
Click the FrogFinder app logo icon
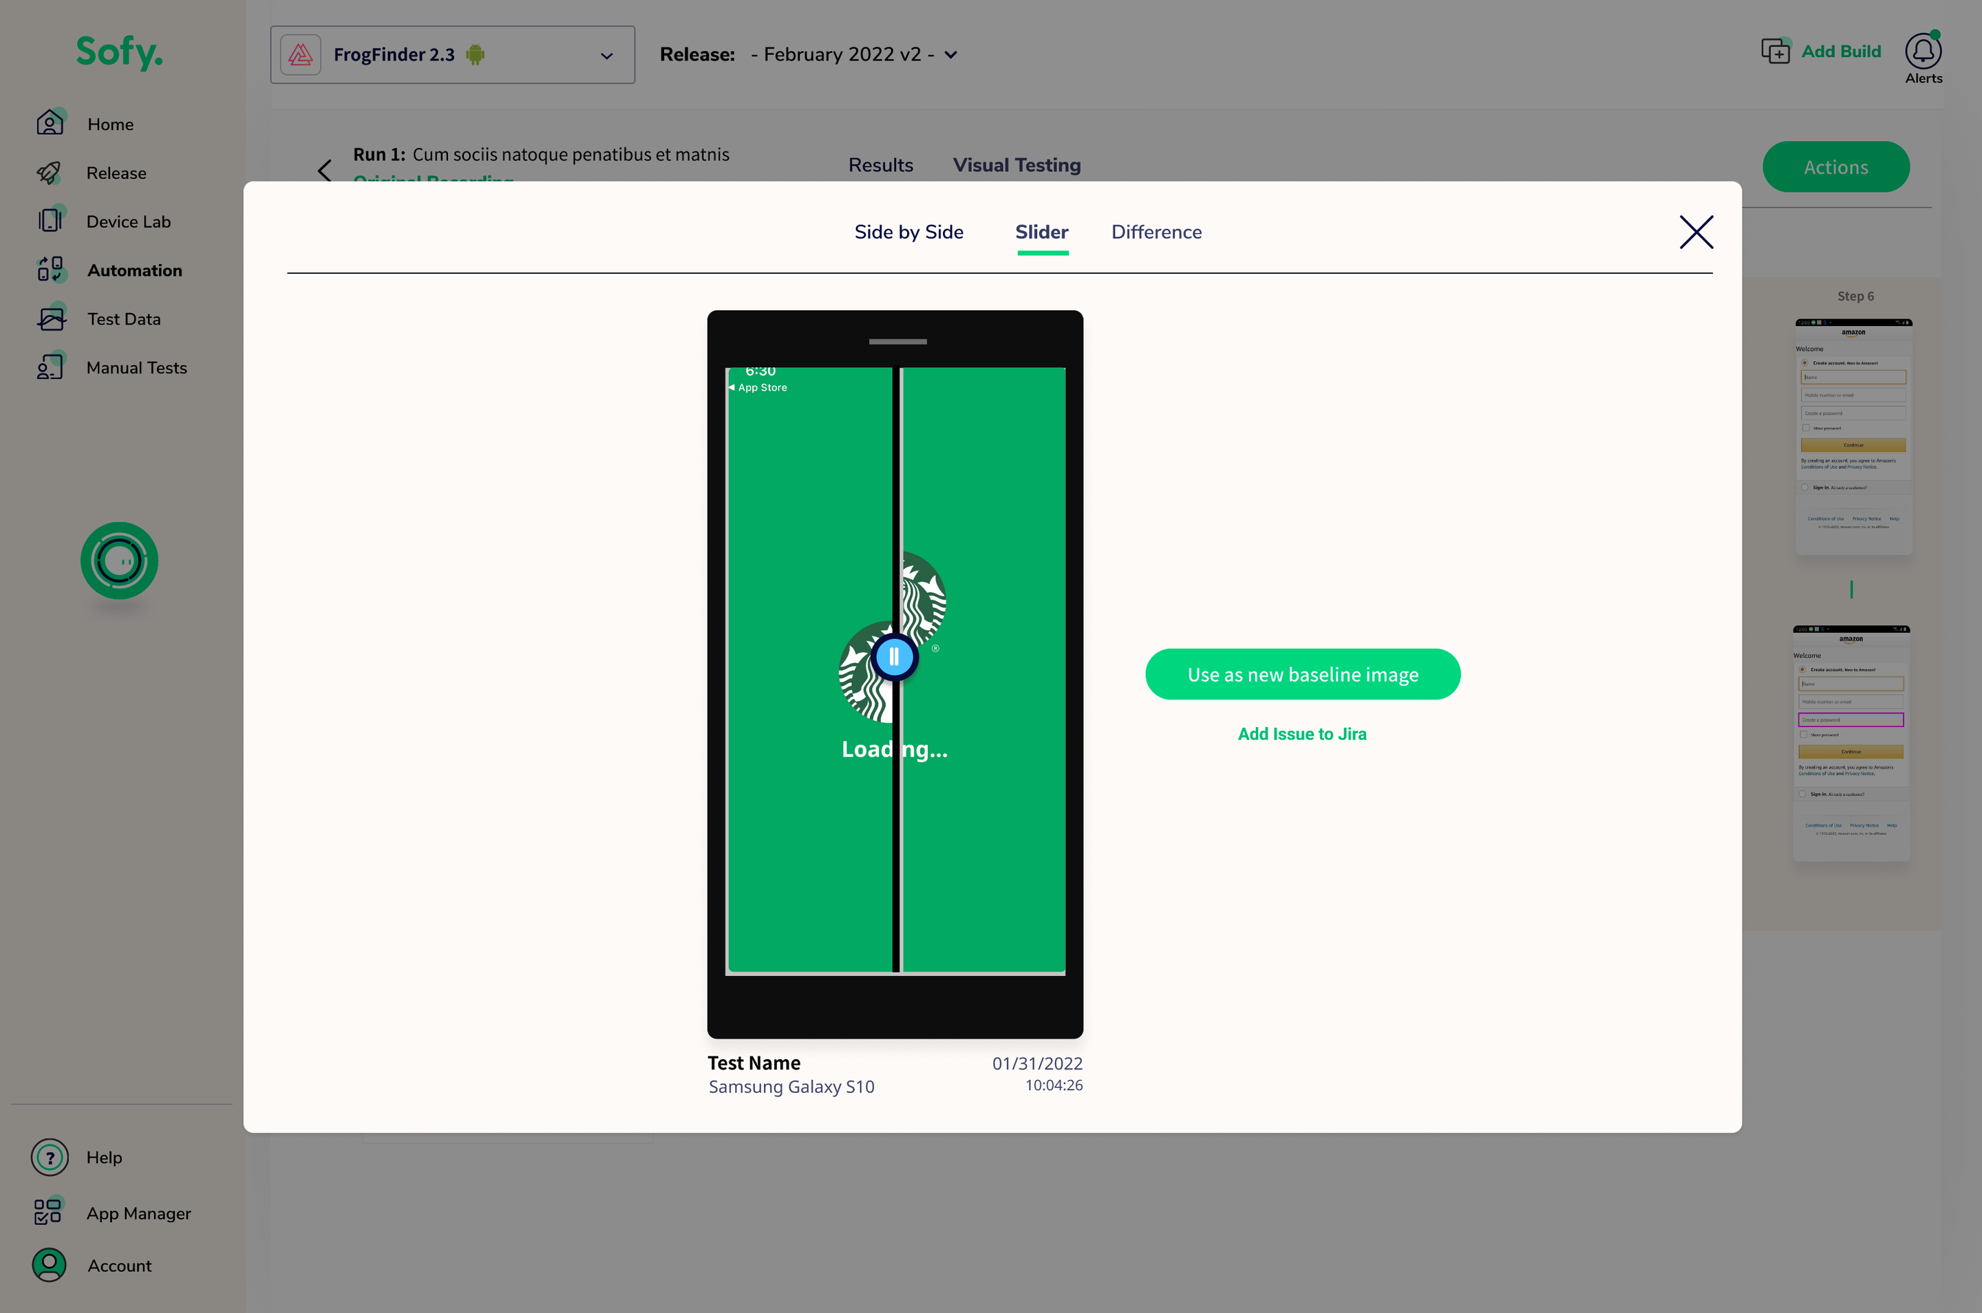click(x=301, y=55)
